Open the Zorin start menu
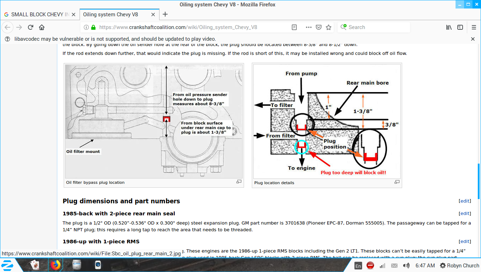This screenshot has height=272, width=481. click(7, 265)
